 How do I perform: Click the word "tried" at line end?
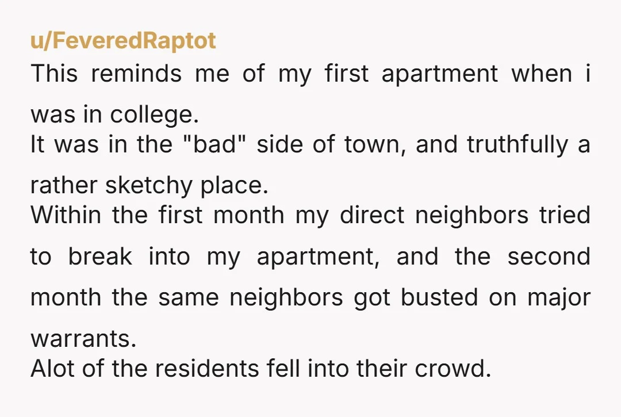coord(565,215)
